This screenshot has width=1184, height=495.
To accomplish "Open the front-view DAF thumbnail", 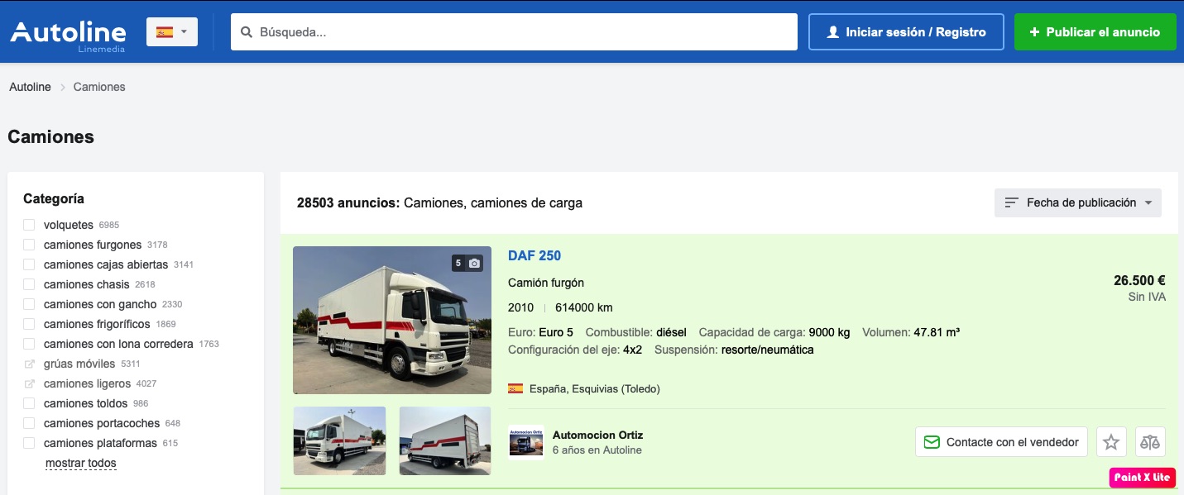I will pyautogui.click(x=339, y=440).
